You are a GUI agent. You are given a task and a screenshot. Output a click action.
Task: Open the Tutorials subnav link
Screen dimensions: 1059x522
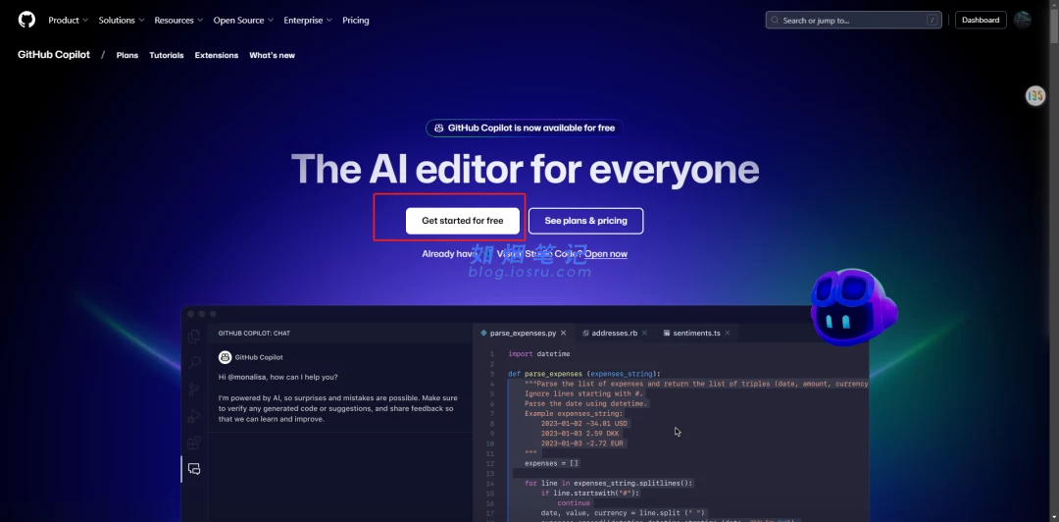point(166,56)
